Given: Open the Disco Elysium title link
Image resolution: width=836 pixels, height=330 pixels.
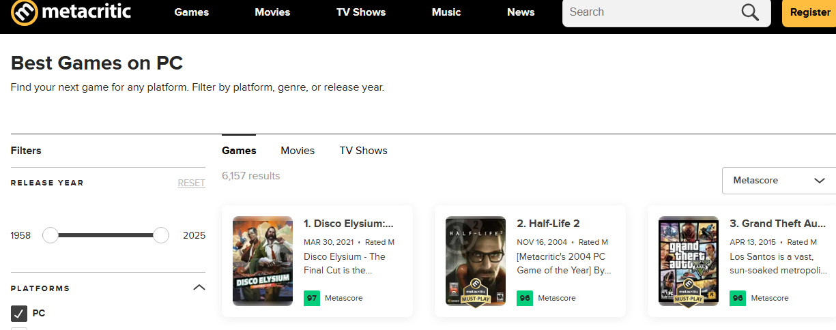Looking at the screenshot, I should (349, 224).
